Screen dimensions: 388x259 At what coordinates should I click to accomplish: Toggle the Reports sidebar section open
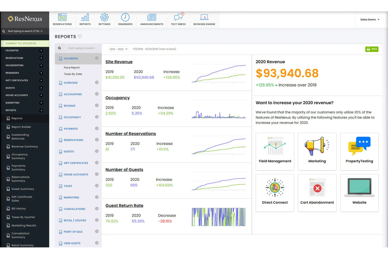click(x=41, y=110)
